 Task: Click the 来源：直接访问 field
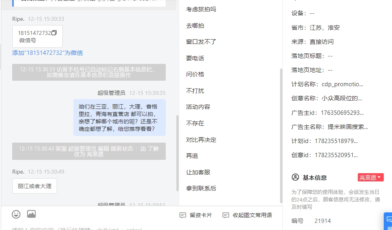pyautogui.click(x=313, y=42)
